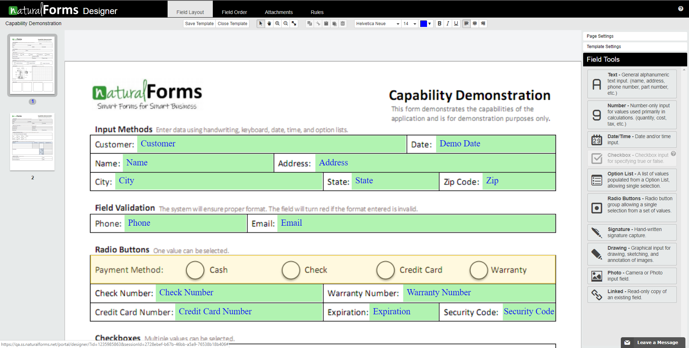Select the State field
This screenshot has height=348, width=689.
pos(395,181)
